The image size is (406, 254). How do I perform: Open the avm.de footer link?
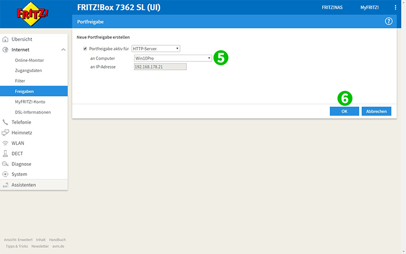click(x=59, y=246)
